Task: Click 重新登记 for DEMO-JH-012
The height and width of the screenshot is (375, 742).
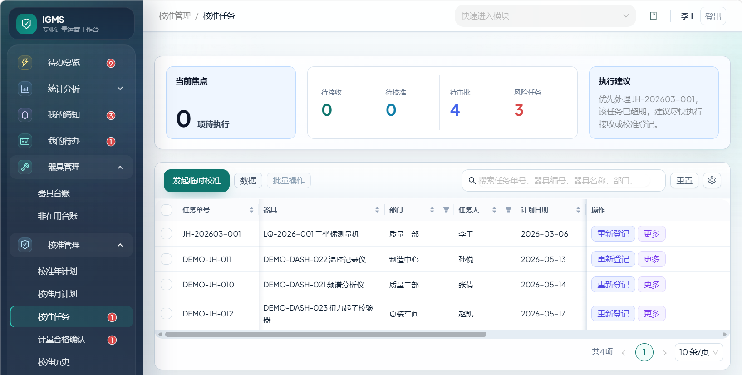Action: point(613,313)
